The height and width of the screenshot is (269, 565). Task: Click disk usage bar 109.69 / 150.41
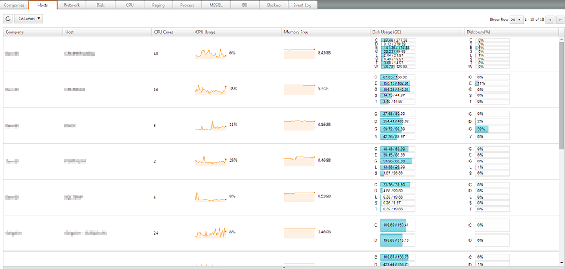(398, 225)
